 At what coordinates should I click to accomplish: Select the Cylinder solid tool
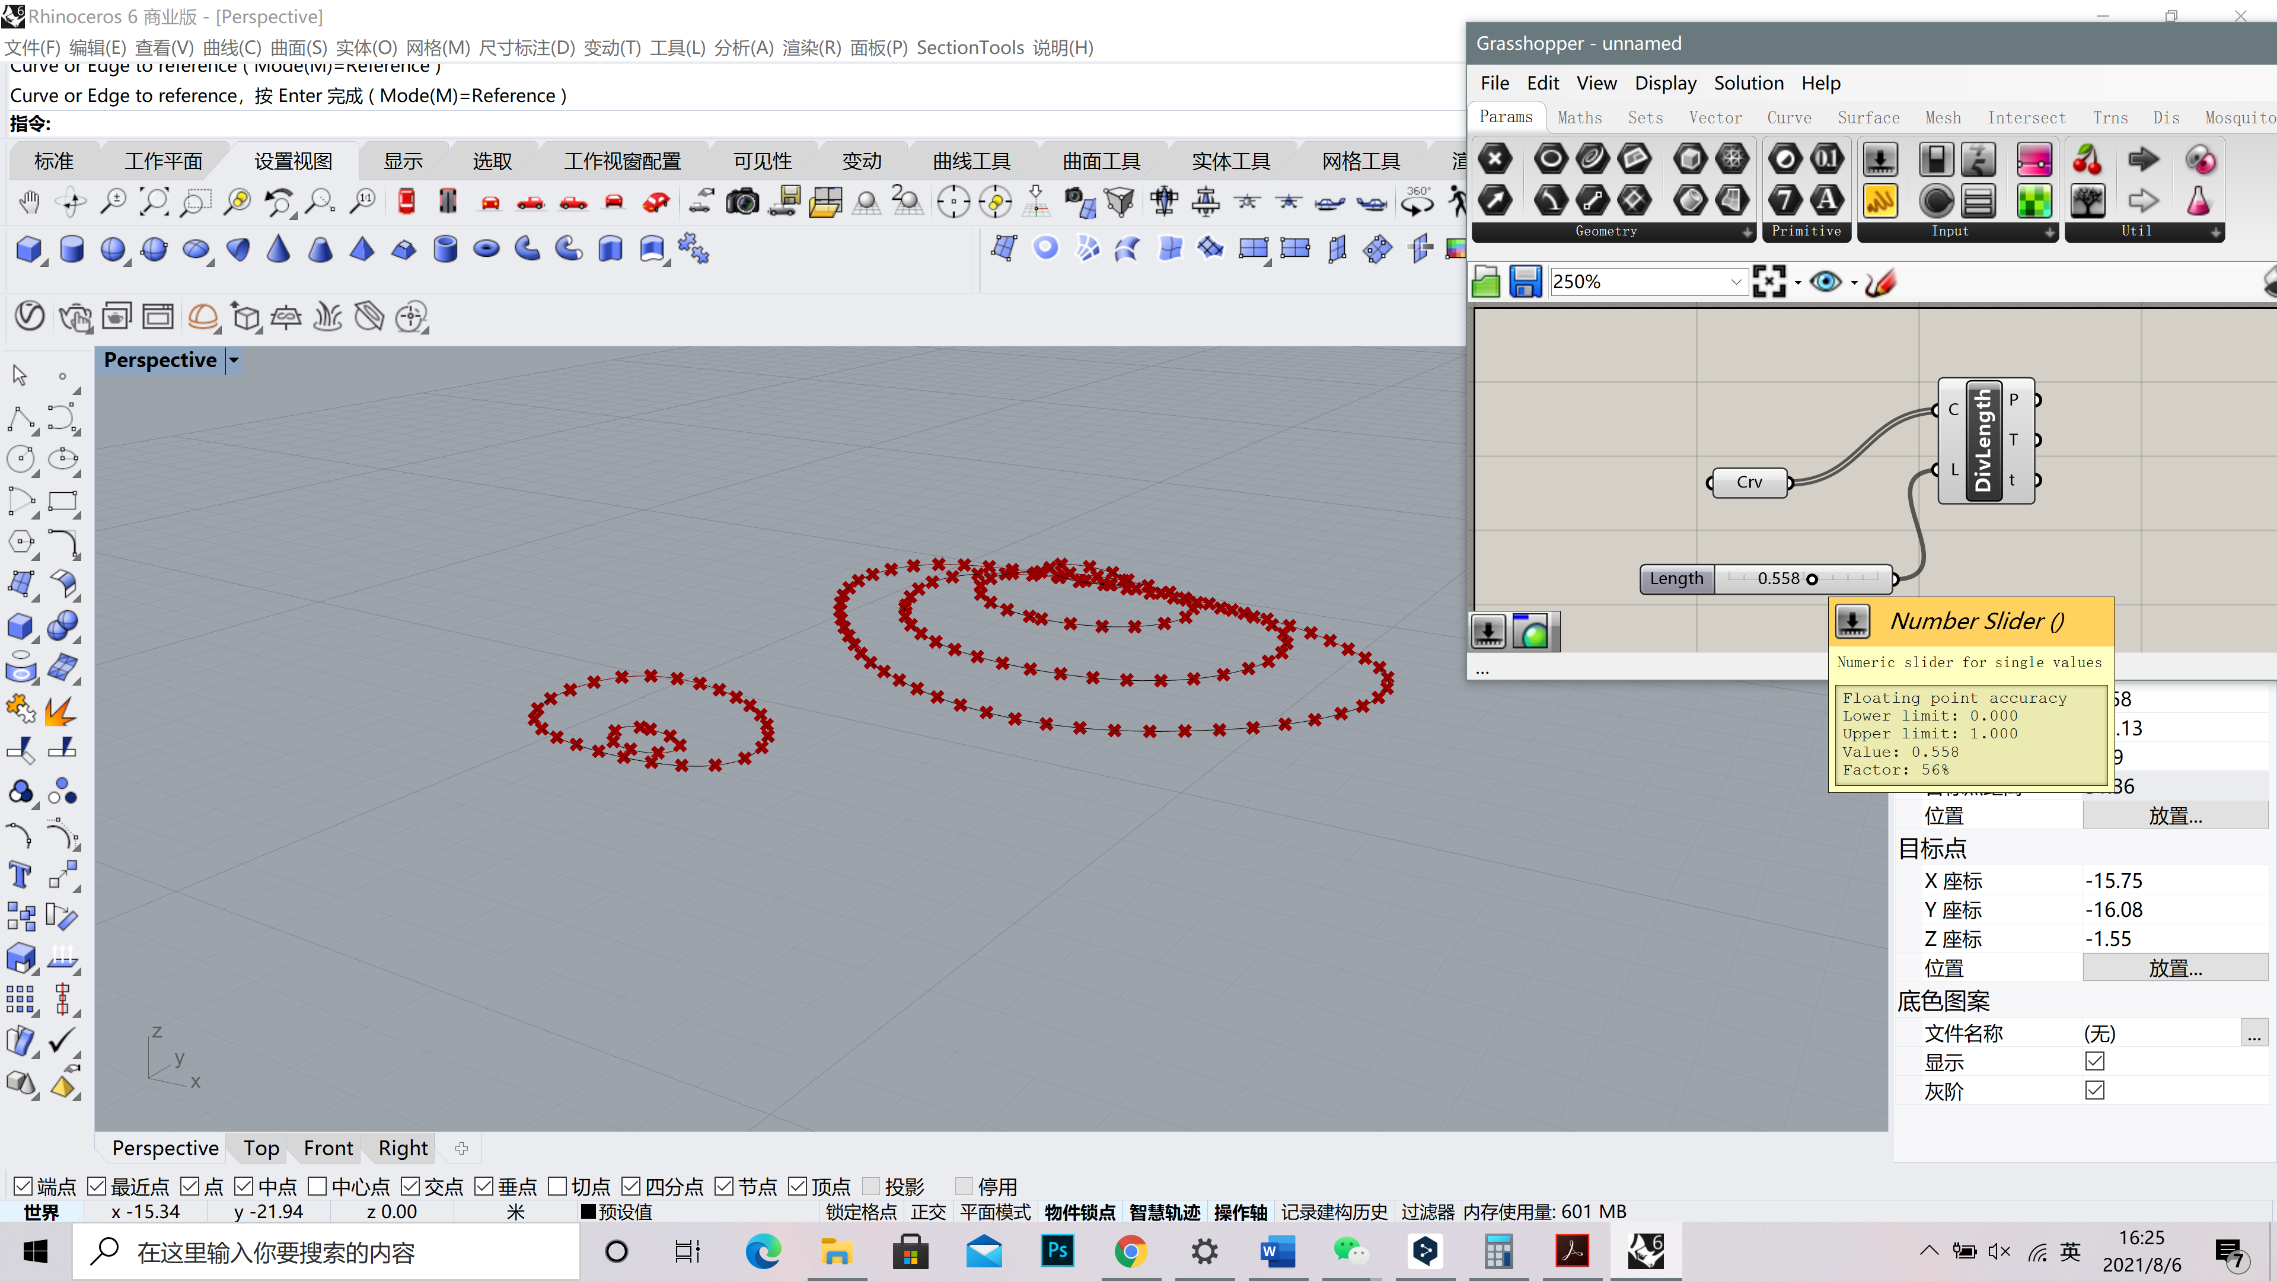(72, 249)
